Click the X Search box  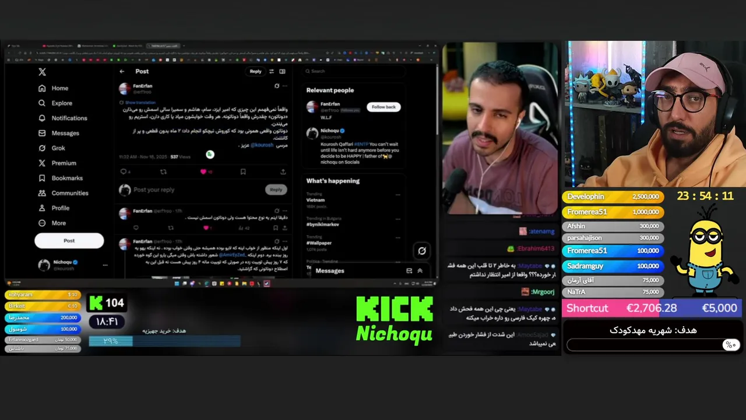pos(354,71)
